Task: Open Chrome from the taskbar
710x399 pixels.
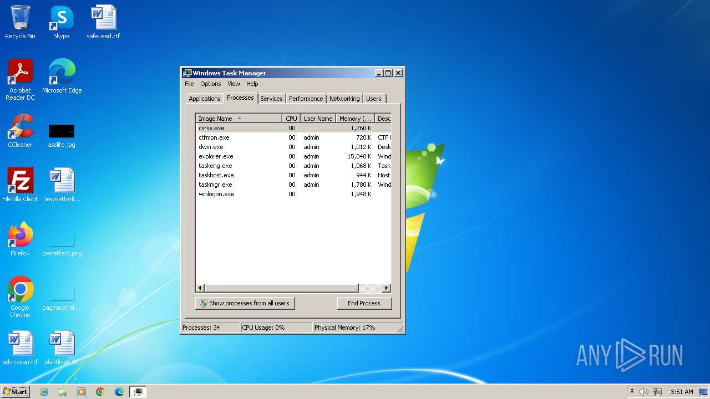Action: coord(100,392)
